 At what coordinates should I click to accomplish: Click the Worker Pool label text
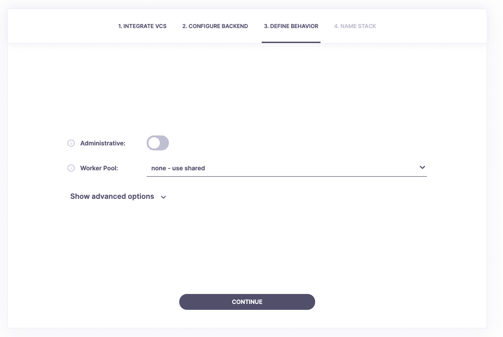tap(99, 168)
